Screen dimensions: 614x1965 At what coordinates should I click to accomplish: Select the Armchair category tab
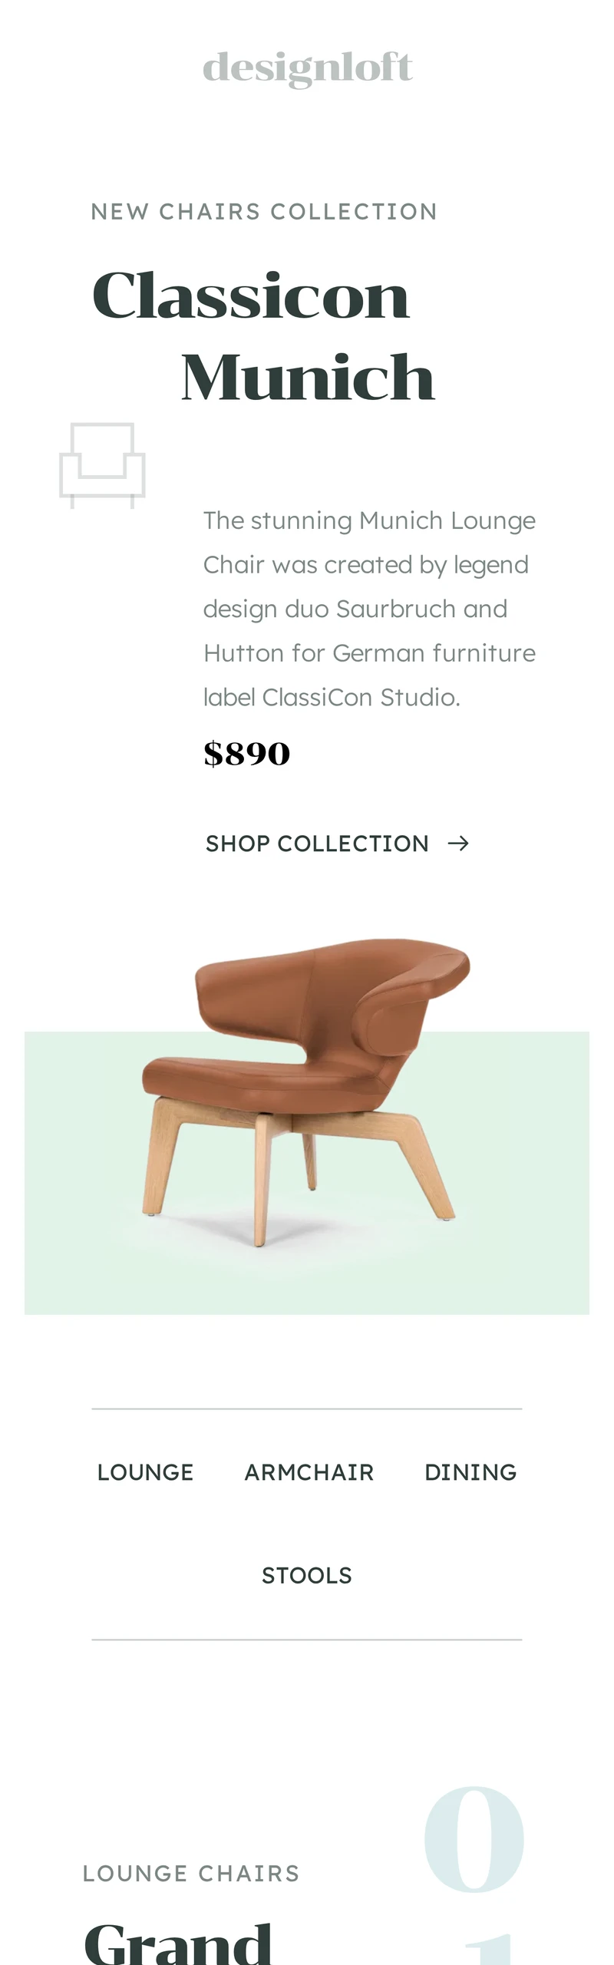(x=309, y=1472)
